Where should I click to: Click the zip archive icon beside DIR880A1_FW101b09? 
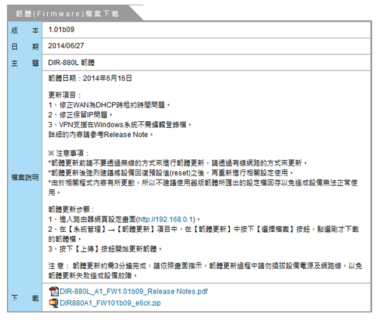(54, 303)
